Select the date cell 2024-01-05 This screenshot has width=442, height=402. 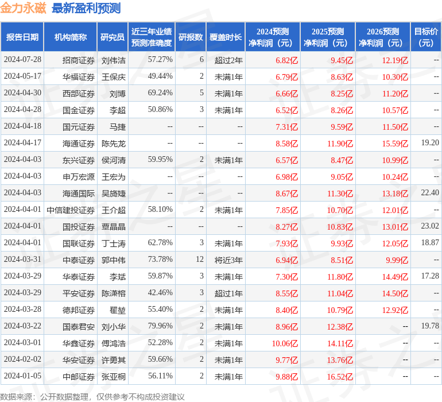pyautogui.click(x=22, y=376)
